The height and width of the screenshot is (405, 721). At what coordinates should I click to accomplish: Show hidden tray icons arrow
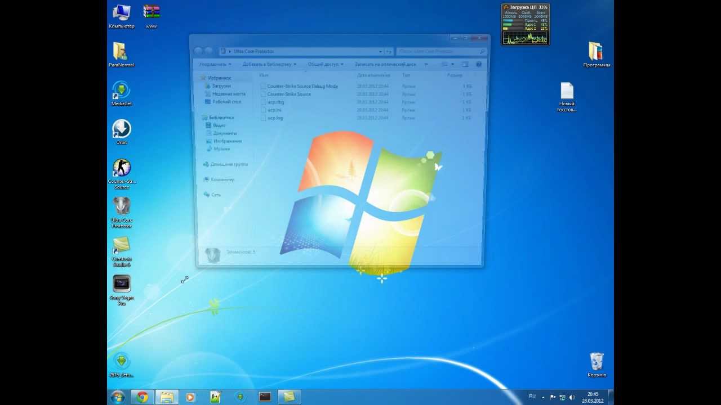(544, 397)
